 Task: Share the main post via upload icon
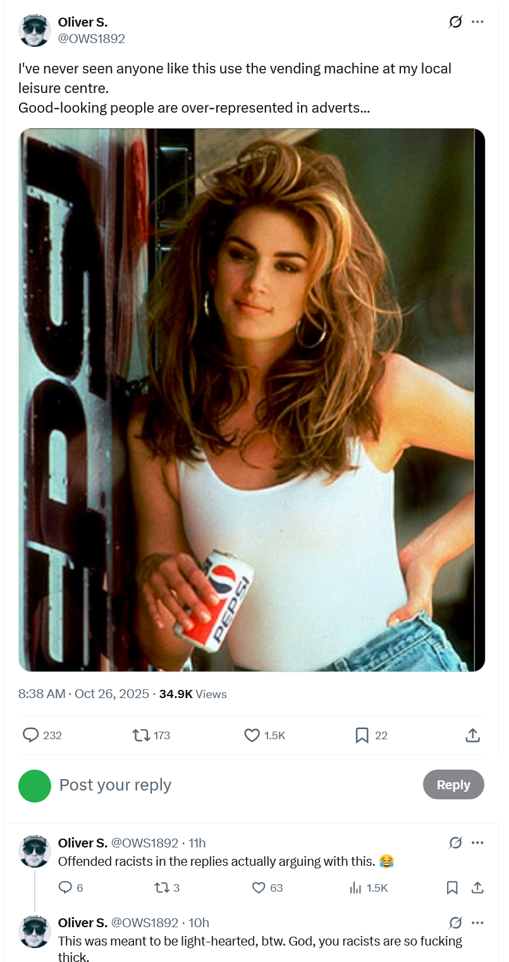(x=472, y=735)
